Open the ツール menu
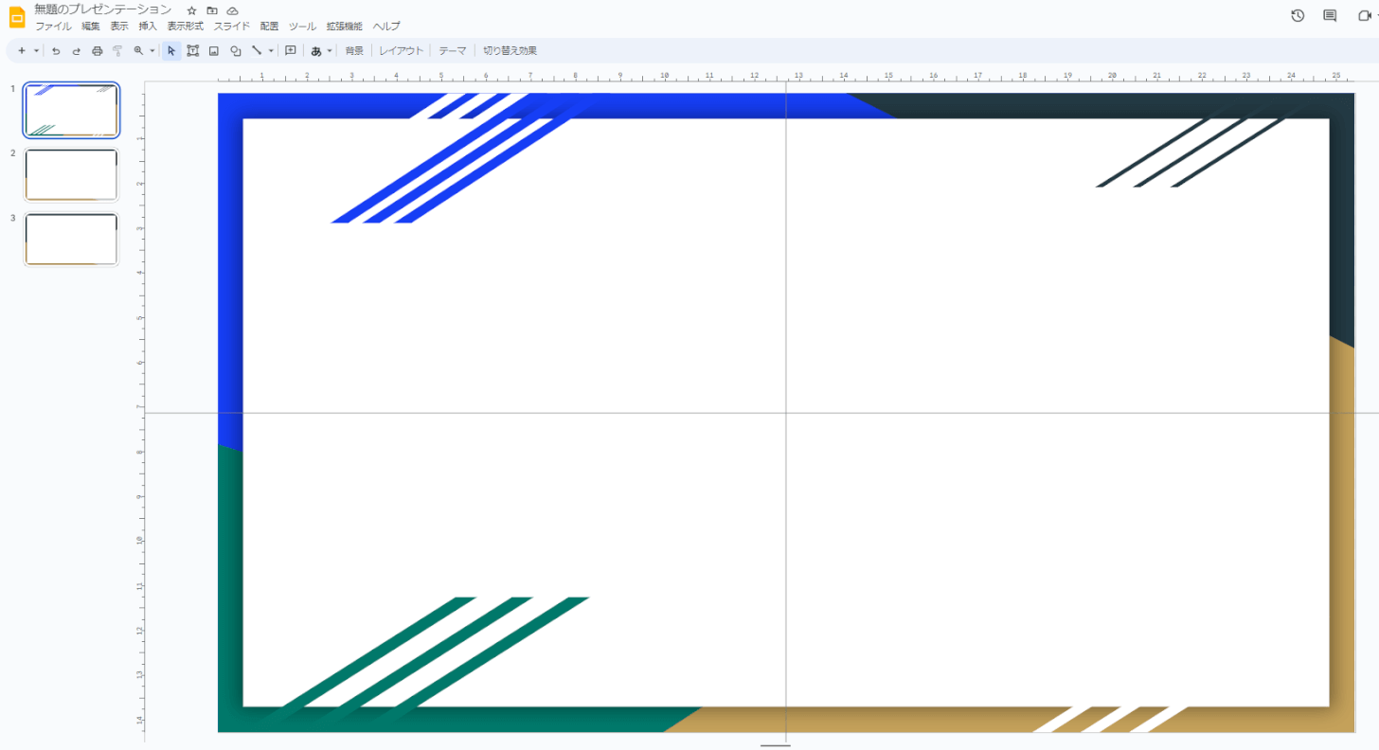The width and height of the screenshot is (1379, 750). pos(303,27)
